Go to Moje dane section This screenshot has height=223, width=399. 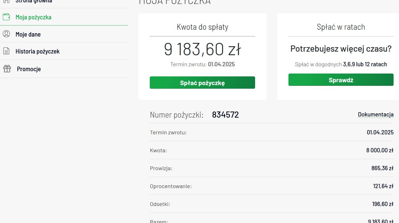[28, 34]
